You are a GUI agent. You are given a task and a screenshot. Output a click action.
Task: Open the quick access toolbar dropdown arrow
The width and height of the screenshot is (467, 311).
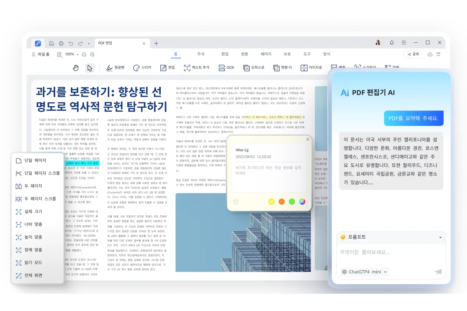(89, 44)
